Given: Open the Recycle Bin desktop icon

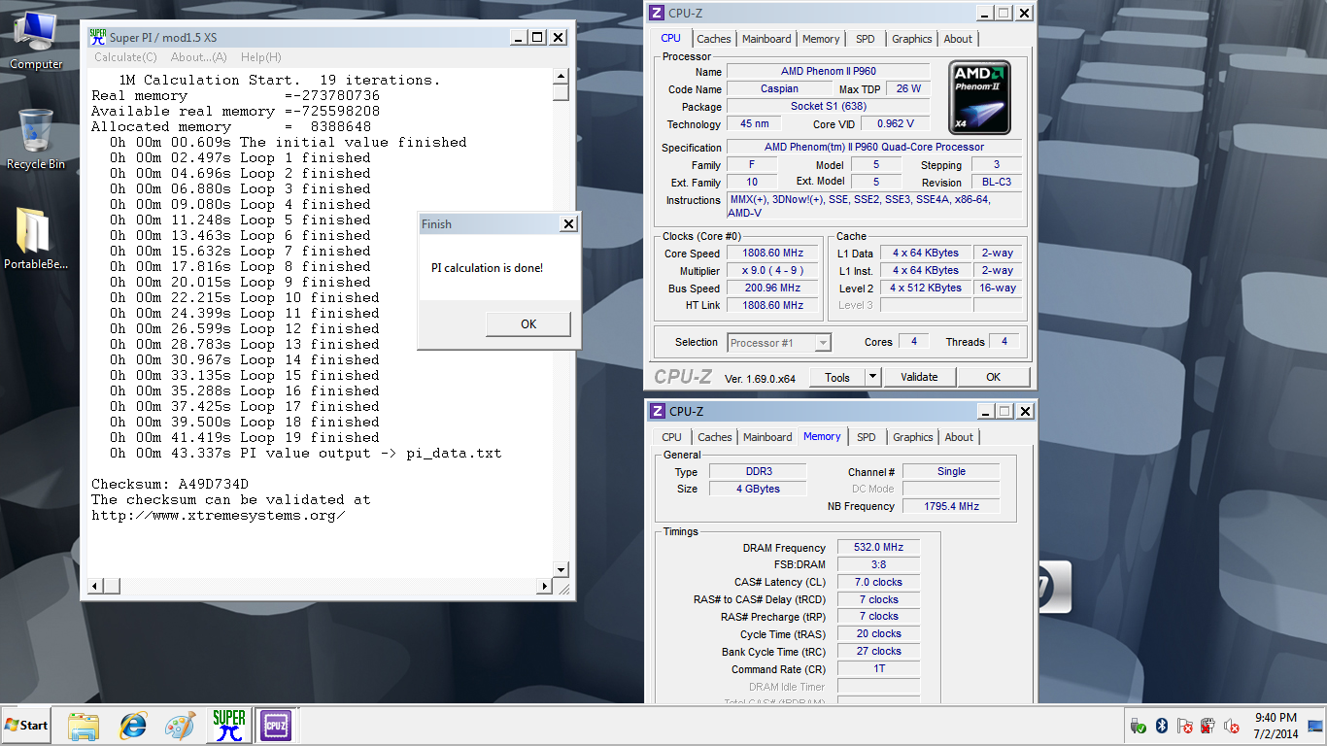Looking at the screenshot, I should (36, 139).
